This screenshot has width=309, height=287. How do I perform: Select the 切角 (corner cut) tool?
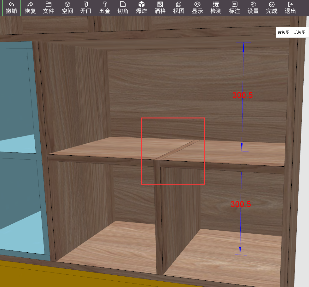click(123, 8)
